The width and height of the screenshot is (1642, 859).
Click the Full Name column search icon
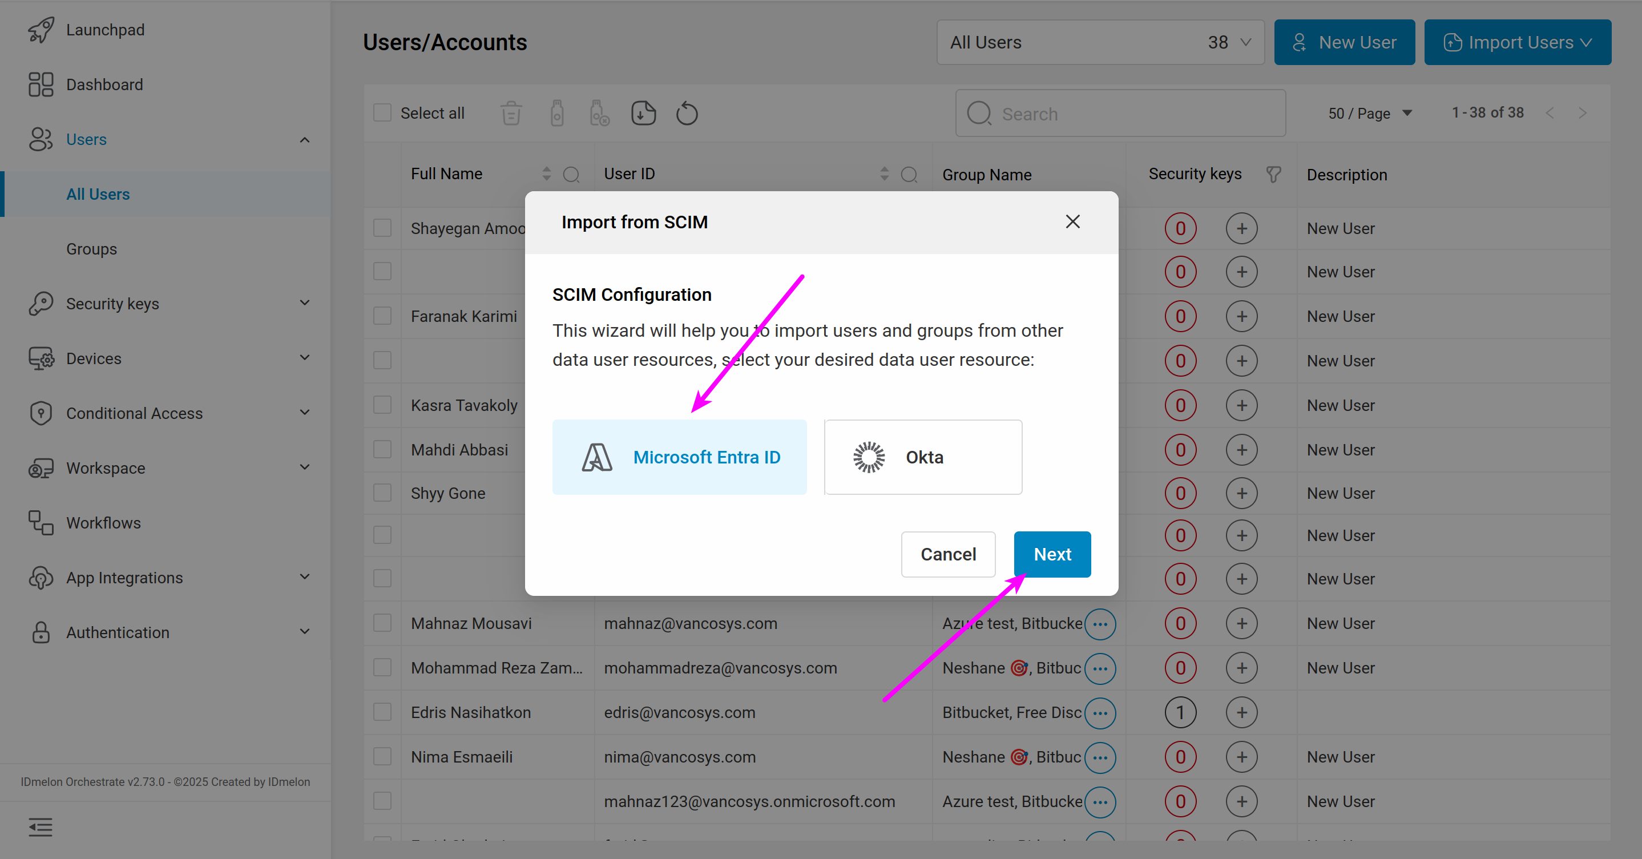coord(572,175)
